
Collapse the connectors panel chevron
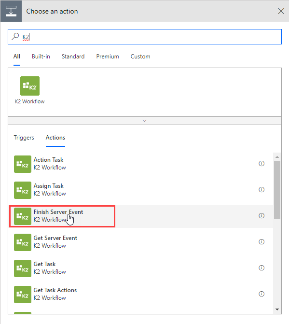(145, 121)
